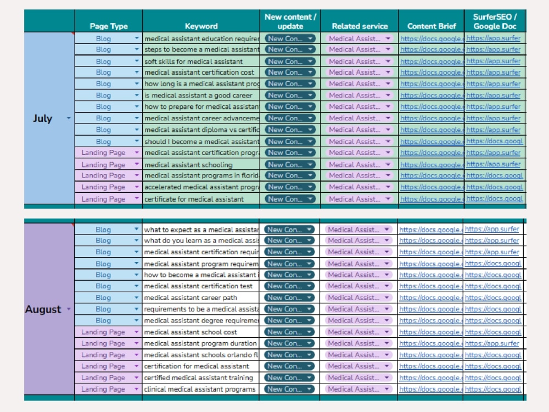Select the 'New content / update' column header
This screenshot has width=549, height=412.
tap(290, 21)
